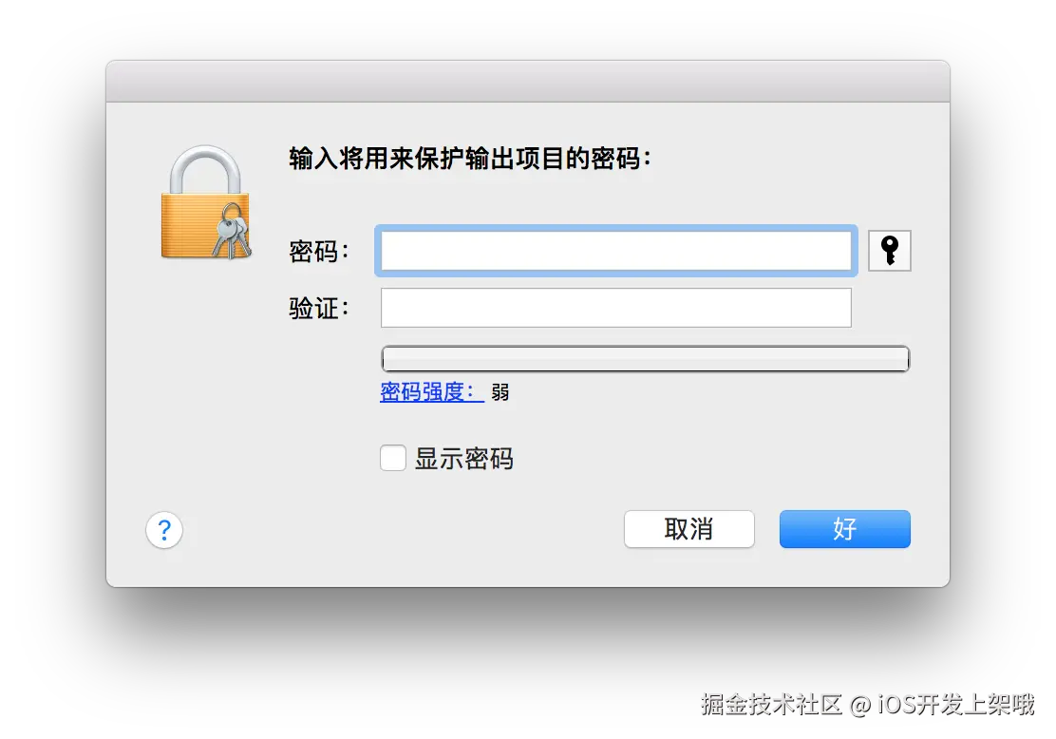Click the golden padlock keychain icon

(x=205, y=202)
